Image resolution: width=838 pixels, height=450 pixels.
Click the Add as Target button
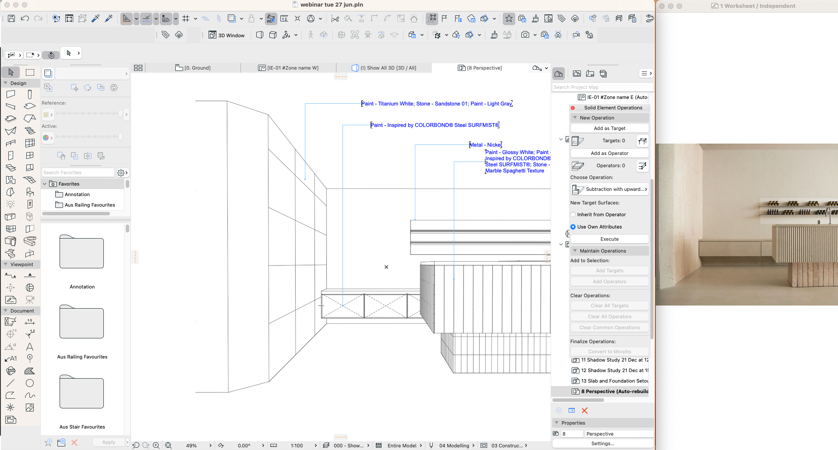[610, 128]
